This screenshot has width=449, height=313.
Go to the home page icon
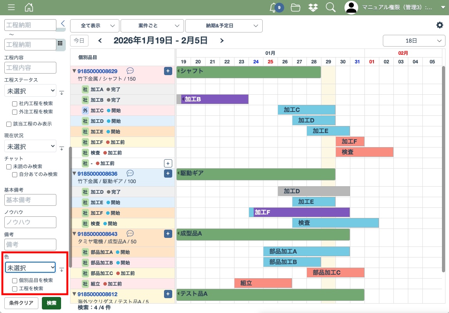[x=29, y=7]
